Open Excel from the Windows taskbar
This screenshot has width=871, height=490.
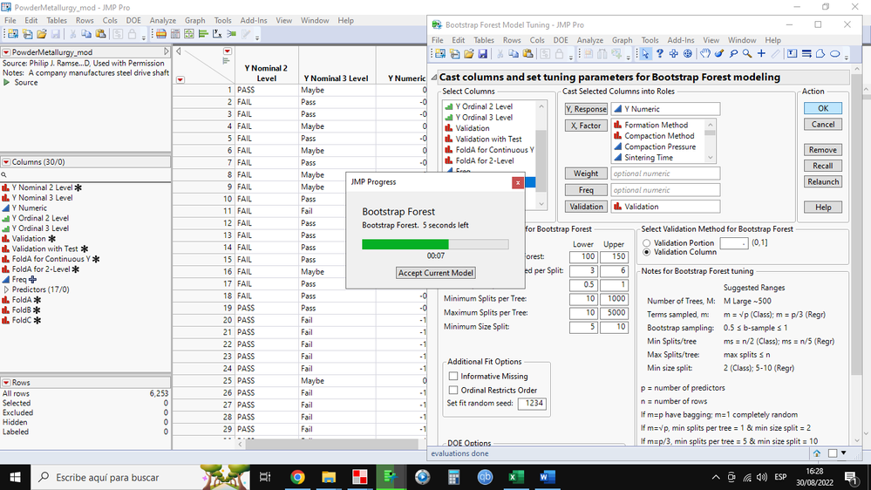pyautogui.click(x=515, y=477)
